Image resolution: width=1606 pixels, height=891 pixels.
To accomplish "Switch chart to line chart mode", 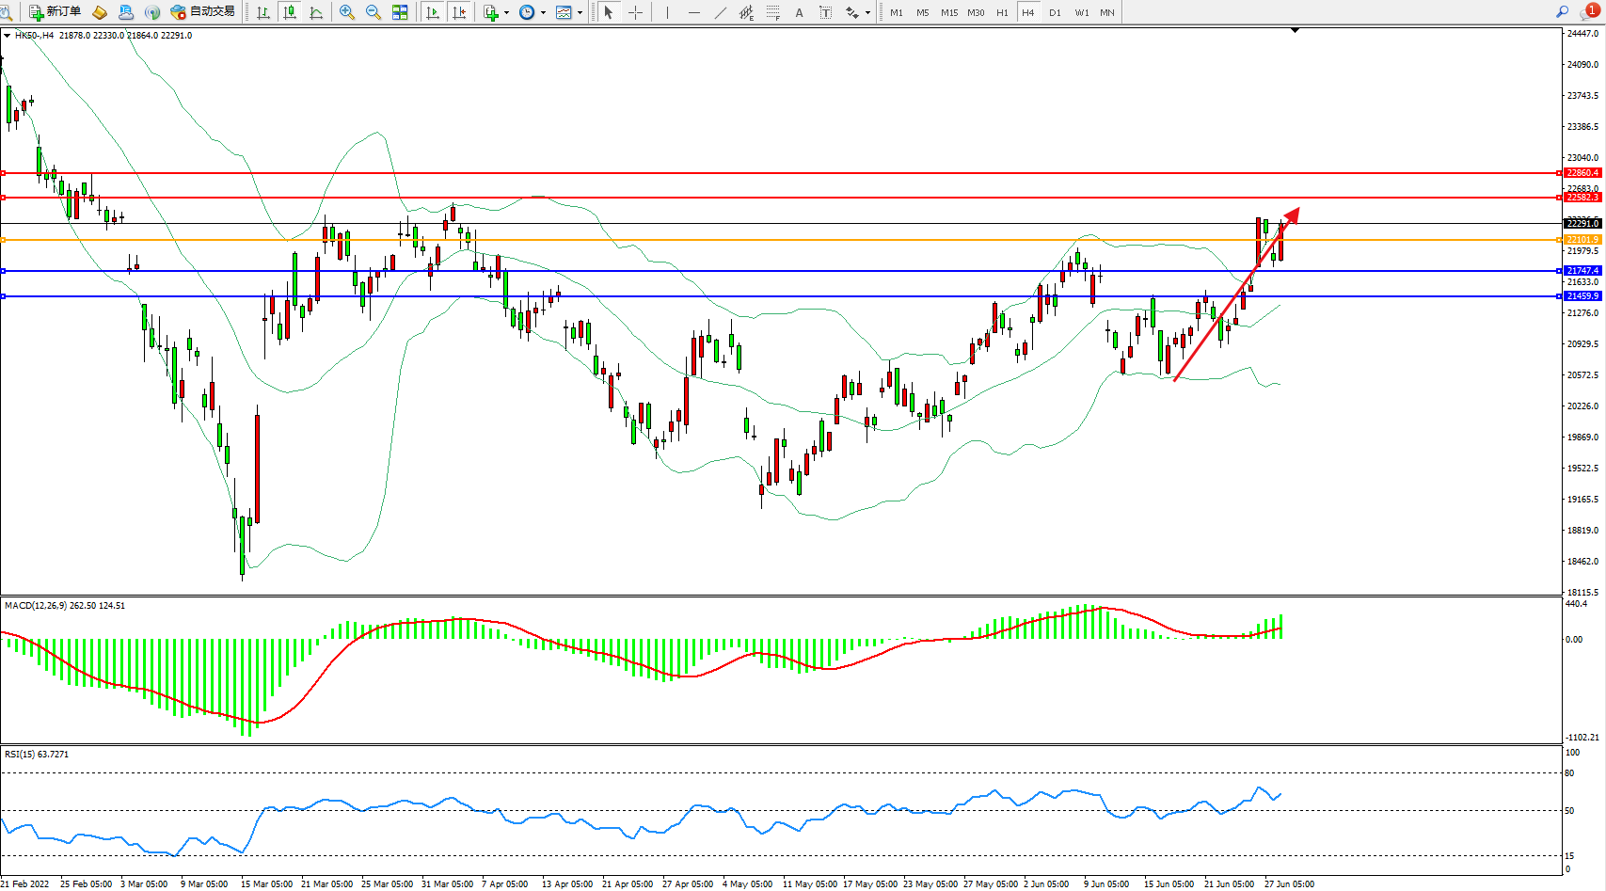I will click(x=316, y=12).
